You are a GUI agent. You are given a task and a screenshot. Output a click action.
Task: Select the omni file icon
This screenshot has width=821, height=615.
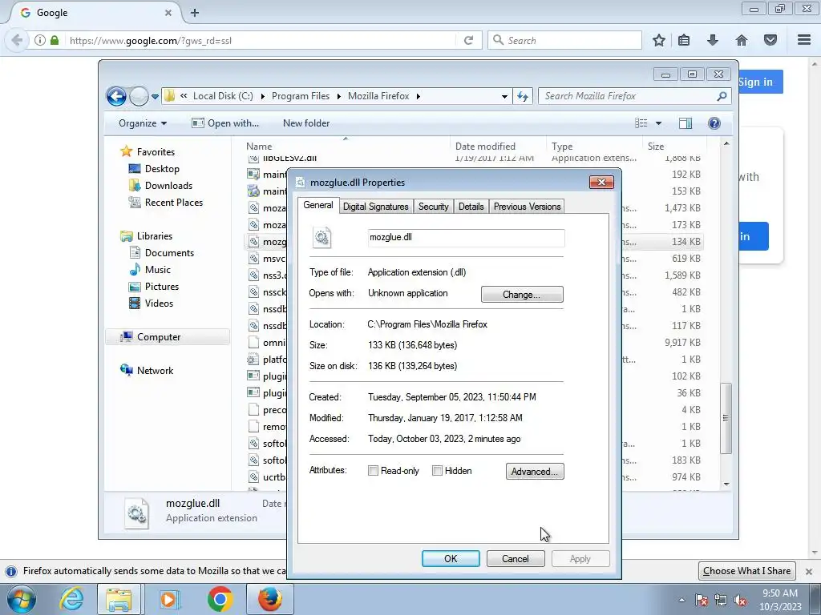tap(253, 343)
